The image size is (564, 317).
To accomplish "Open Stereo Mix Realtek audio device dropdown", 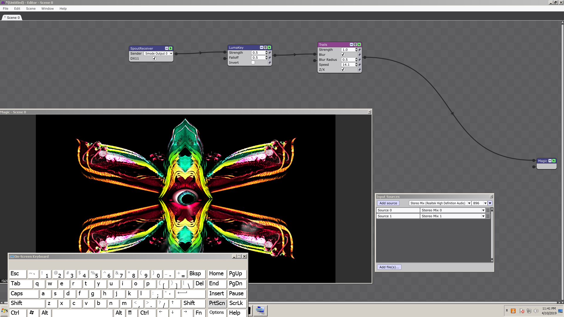I will point(440,203).
